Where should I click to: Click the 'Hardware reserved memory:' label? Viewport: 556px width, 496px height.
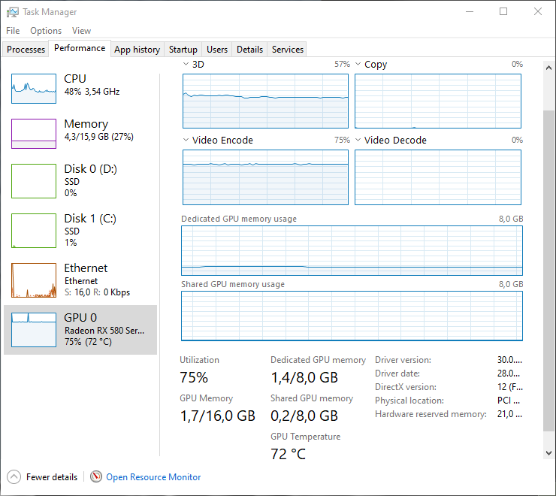(431, 414)
